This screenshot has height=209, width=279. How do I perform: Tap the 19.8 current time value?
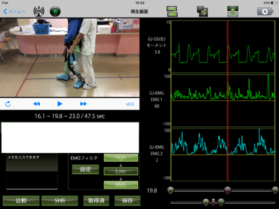click(152, 191)
